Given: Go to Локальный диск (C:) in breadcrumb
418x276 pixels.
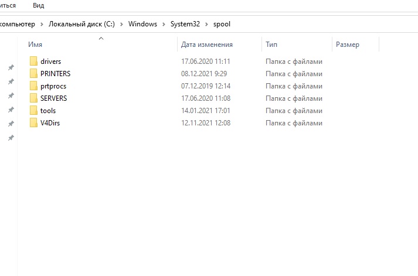Looking at the screenshot, I should 81,24.
